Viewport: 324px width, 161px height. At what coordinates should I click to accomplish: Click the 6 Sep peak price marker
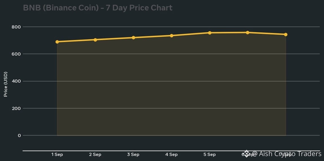[x=247, y=33]
